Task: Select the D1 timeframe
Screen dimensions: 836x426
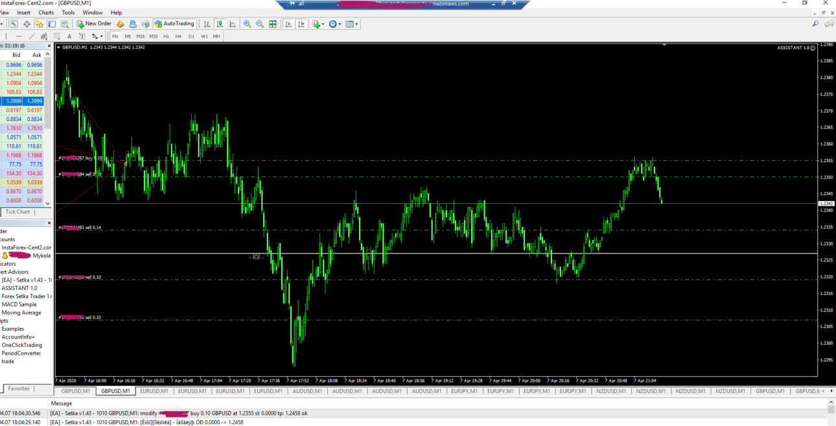Action: coord(191,36)
